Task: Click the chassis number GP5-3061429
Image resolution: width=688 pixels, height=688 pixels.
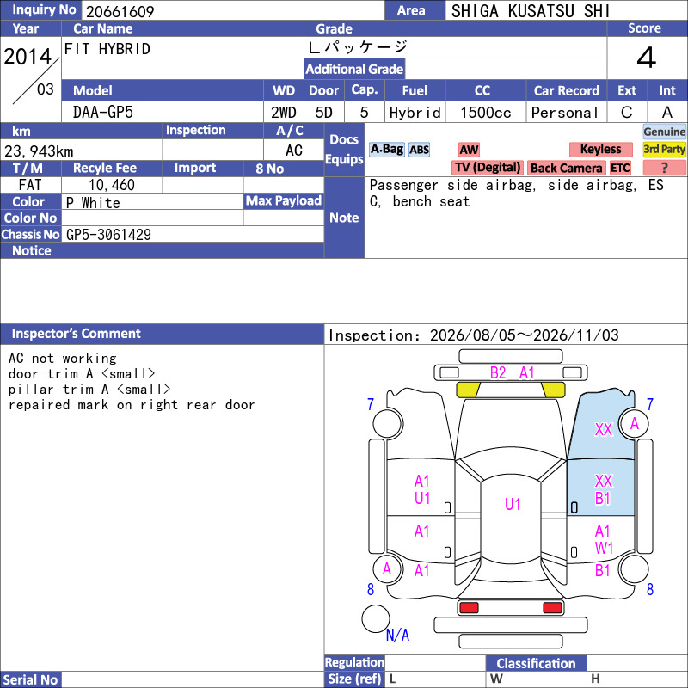Action: pyautogui.click(x=108, y=235)
